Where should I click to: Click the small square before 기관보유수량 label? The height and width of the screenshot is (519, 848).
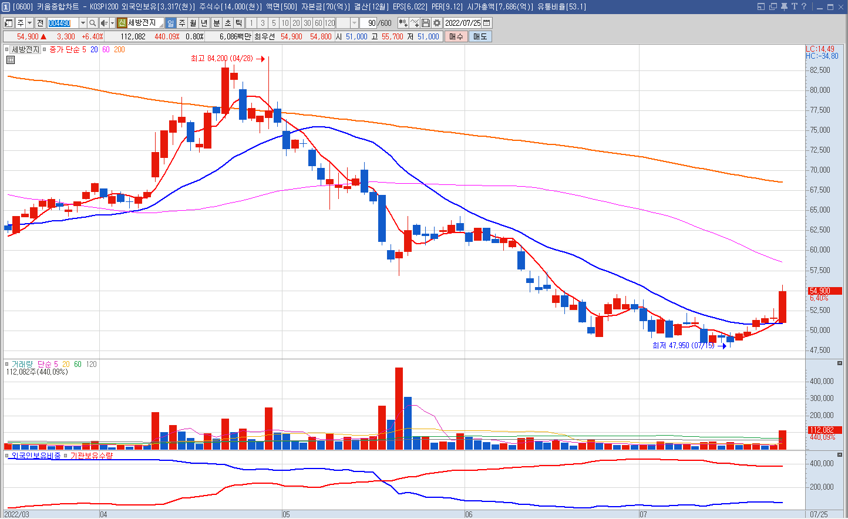click(x=66, y=456)
